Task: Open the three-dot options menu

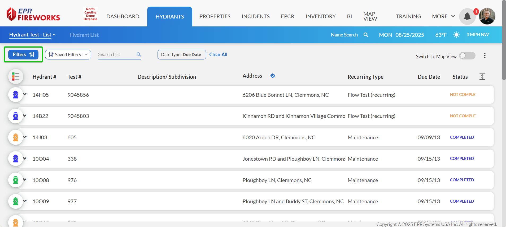Action: (485, 55)
